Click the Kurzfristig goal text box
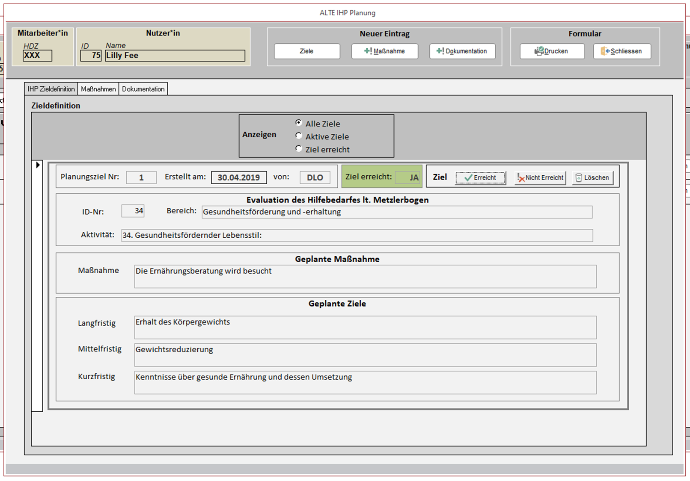This screenshot has width=690, height=481. [365, 383]
